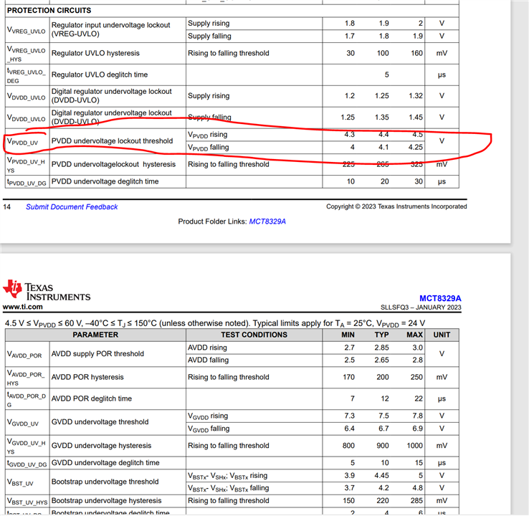Select 'PVDD undervoltage lockout threshold' text

click(112, 141)
